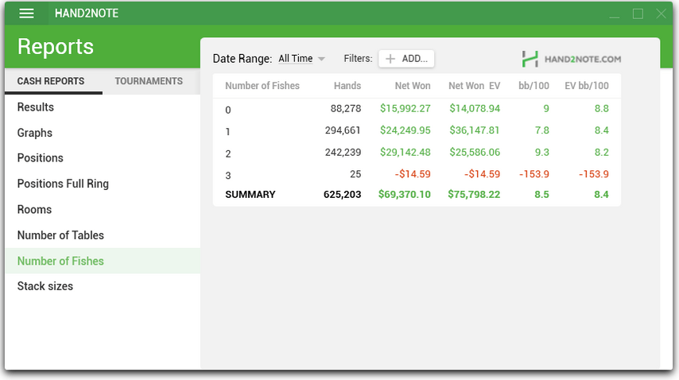Click the $14,078.94 EV value
The height and width of the screenshot is (380, 679).
coord(475,109)
